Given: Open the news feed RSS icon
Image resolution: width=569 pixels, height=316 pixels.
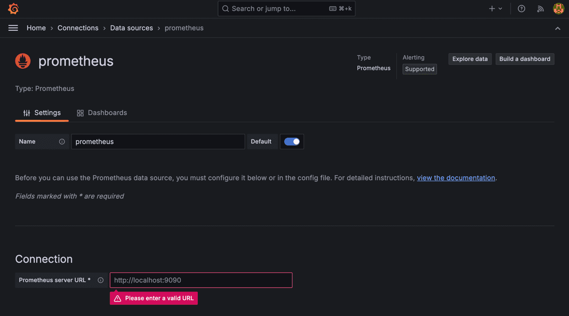Looking at the screenshot, I should [540, 9].
